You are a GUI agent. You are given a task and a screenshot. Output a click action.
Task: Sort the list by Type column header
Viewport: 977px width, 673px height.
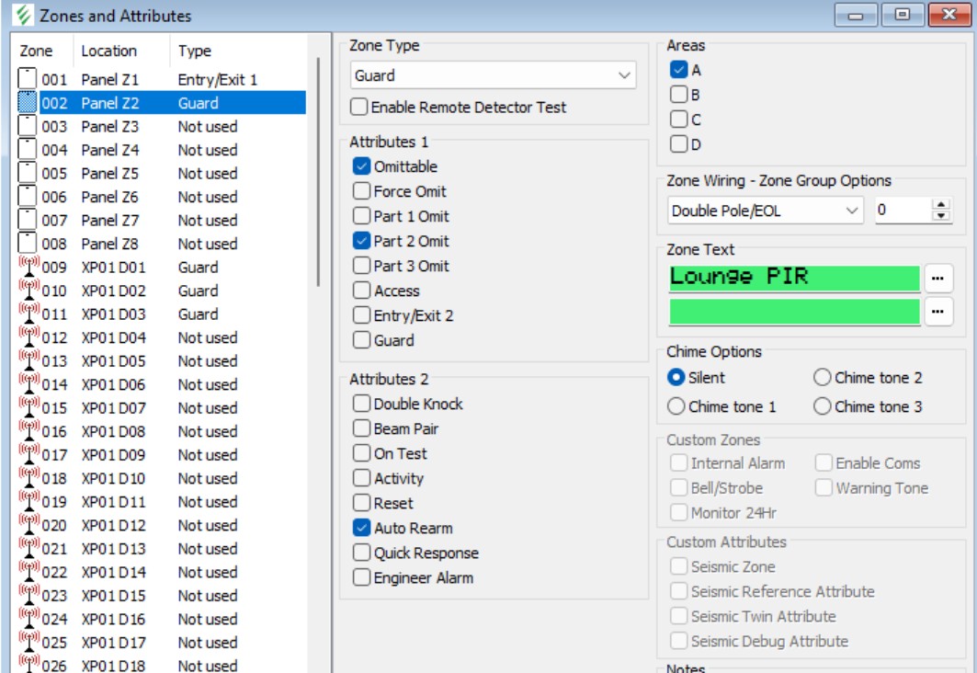195,51
